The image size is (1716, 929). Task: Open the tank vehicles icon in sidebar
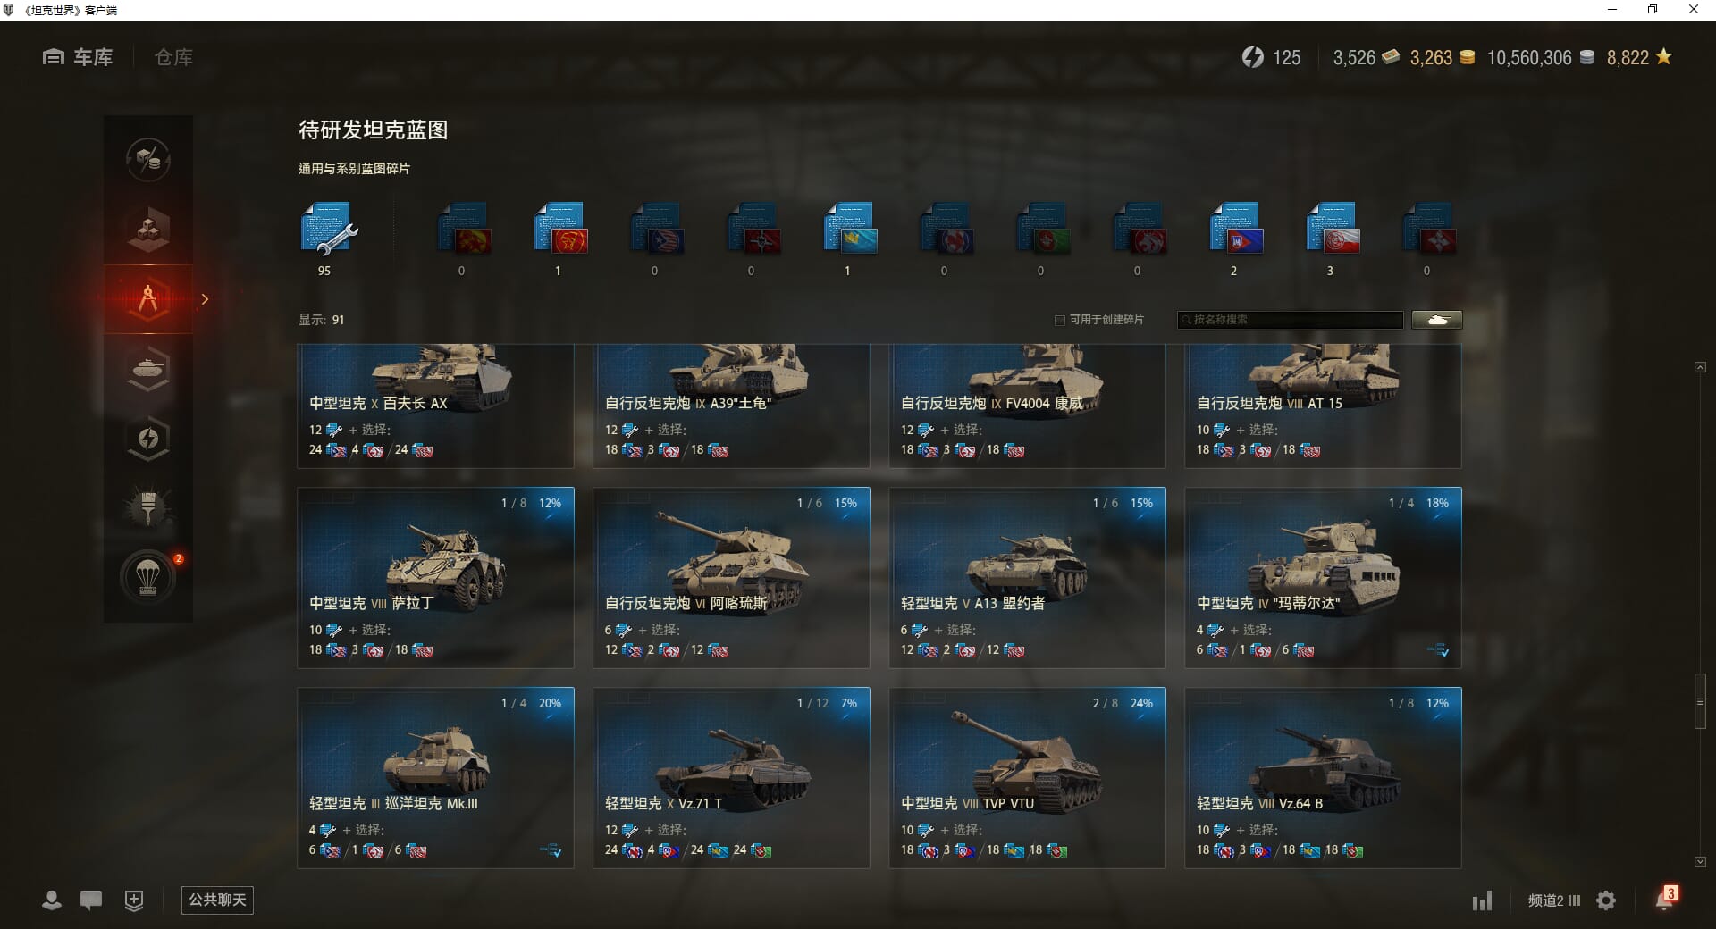click(148, 368)
